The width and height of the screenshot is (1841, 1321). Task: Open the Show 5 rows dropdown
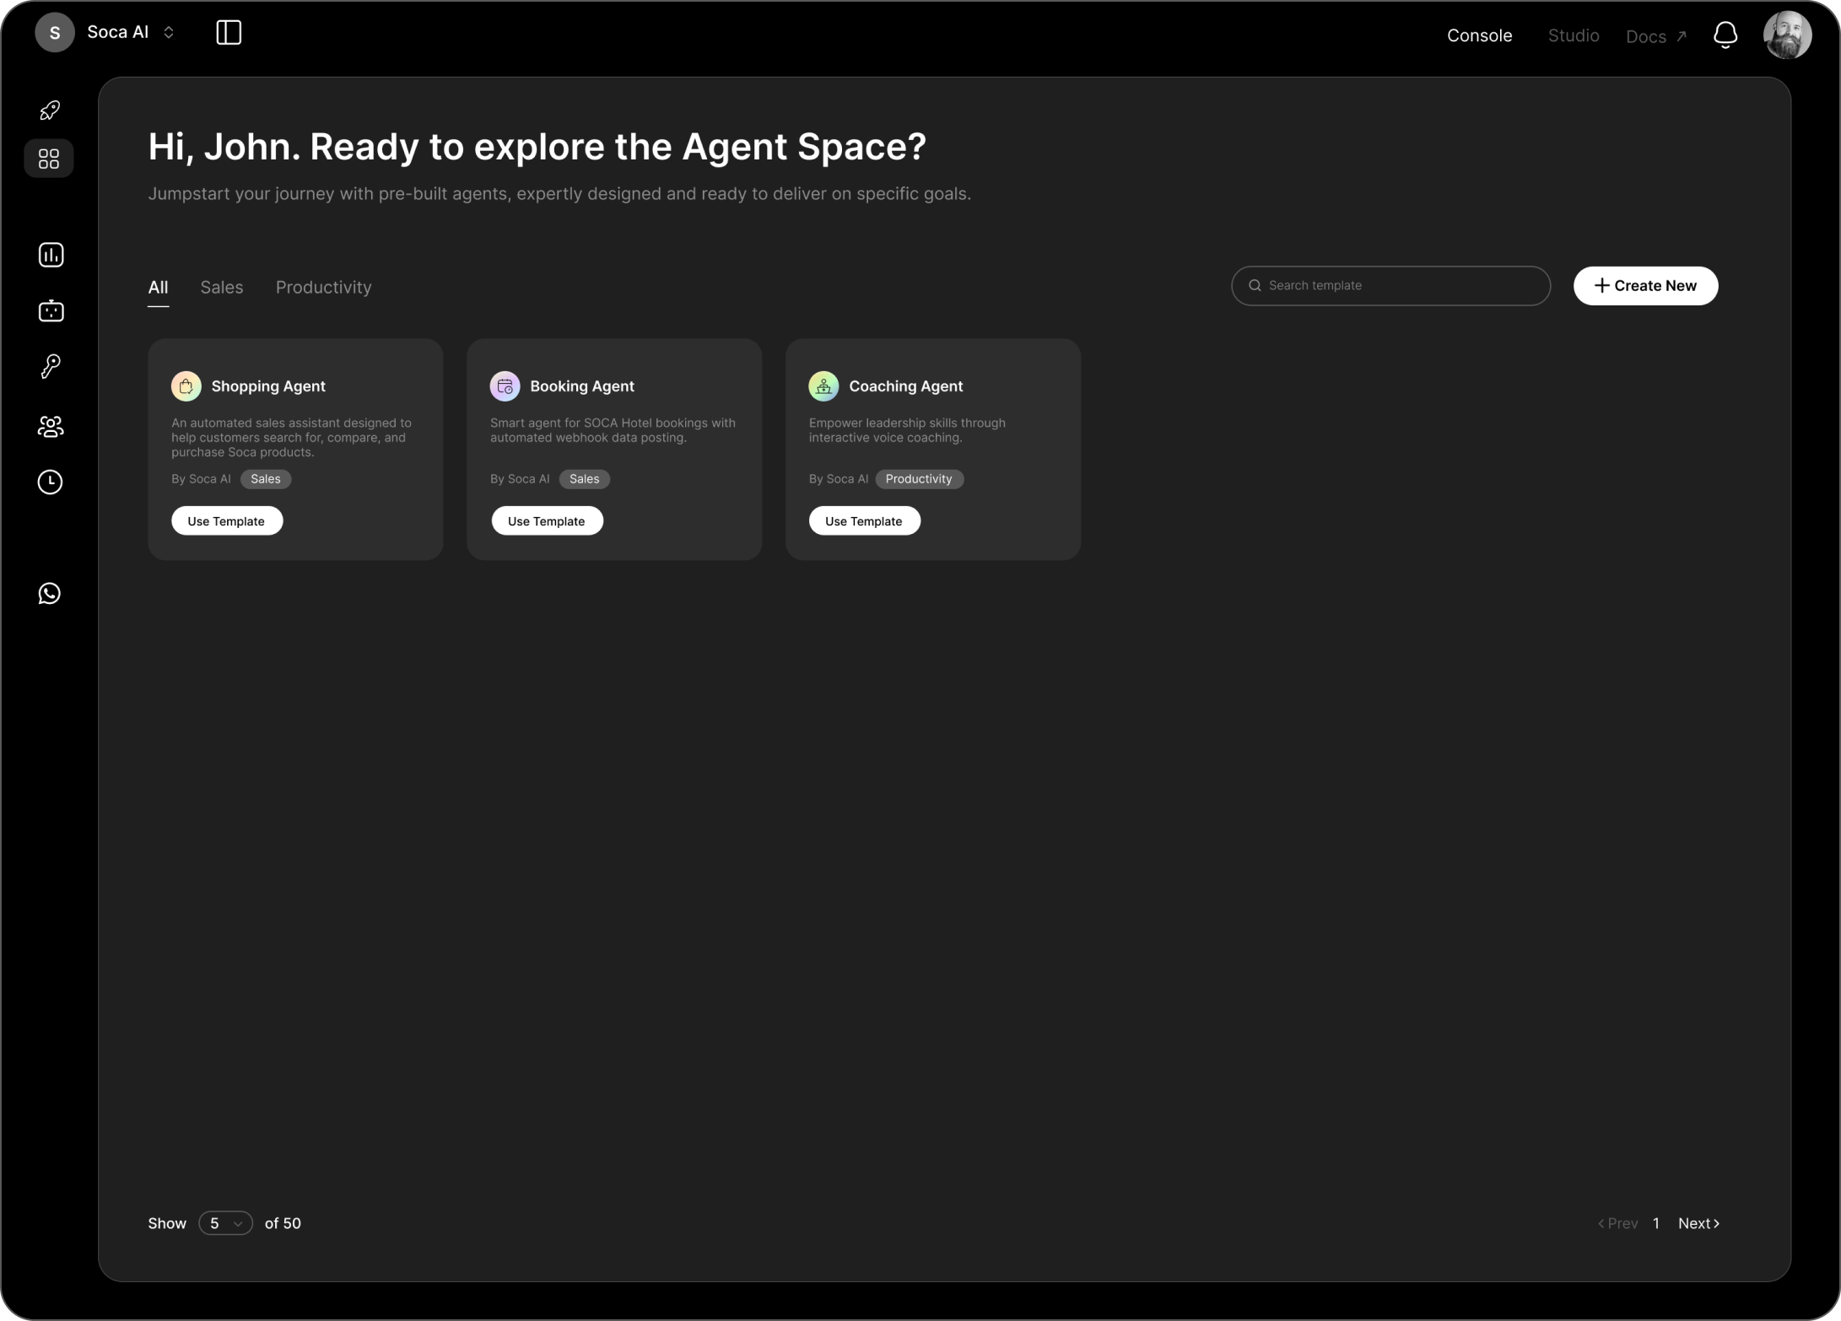tap(225, 1223)
